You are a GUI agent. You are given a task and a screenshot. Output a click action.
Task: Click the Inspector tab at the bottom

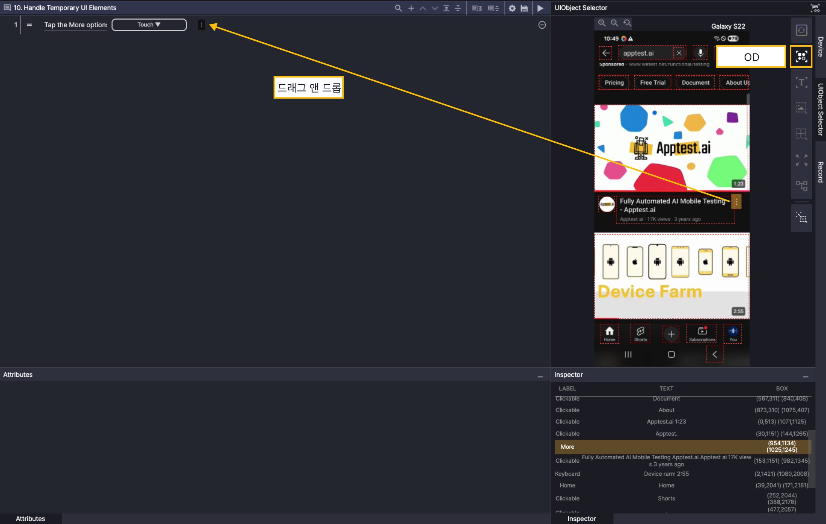click(x=581, y=518)
